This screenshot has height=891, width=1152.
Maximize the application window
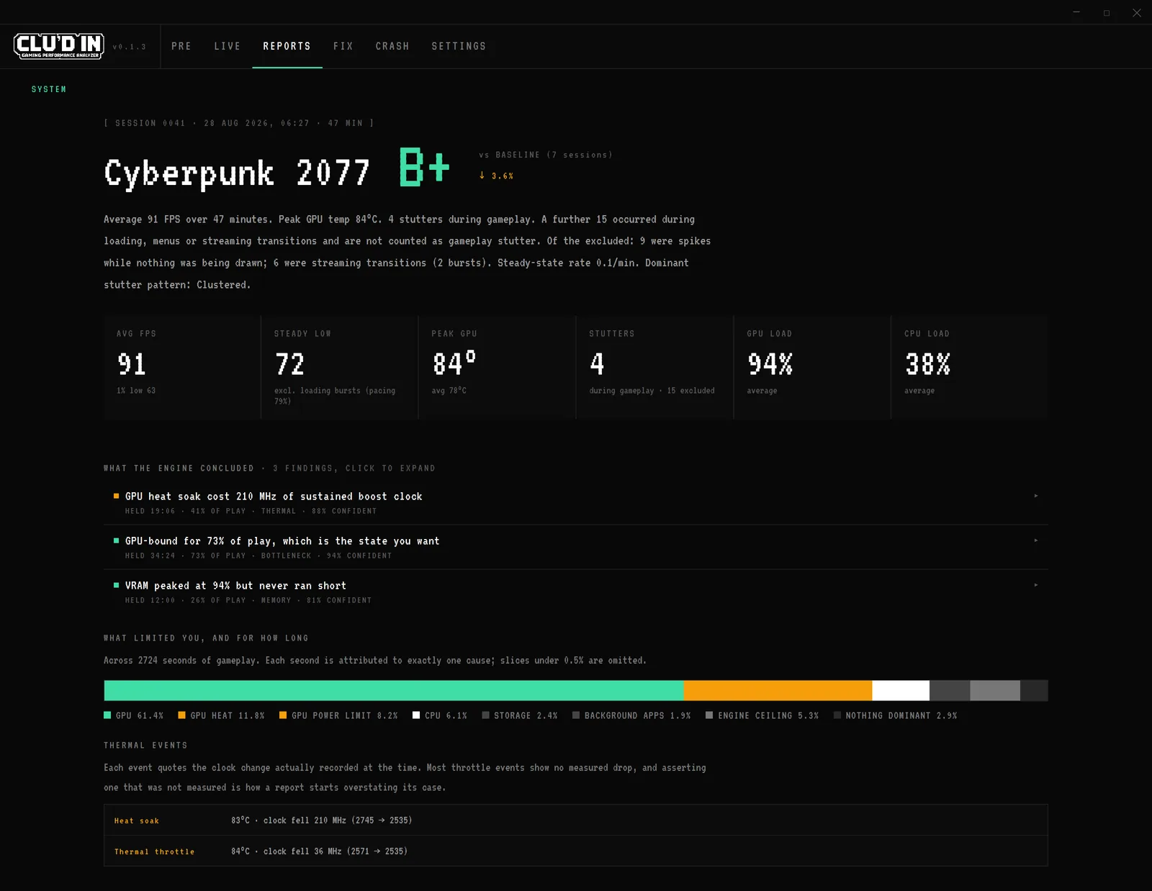1107,13
